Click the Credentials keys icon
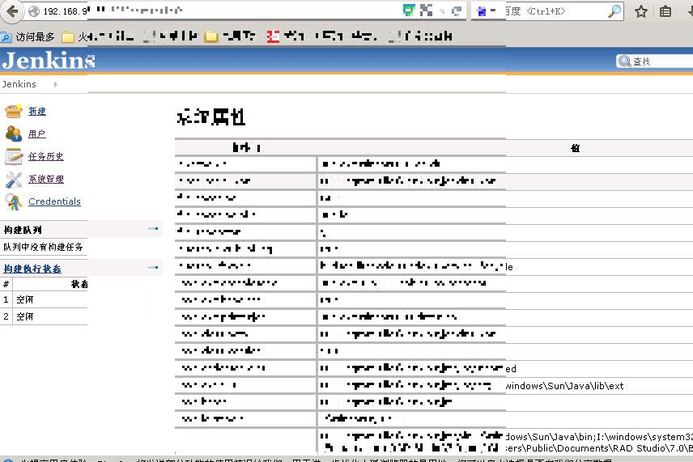Image resolution: width=693 pixels, height=462 pixels. tap(13, 201)
